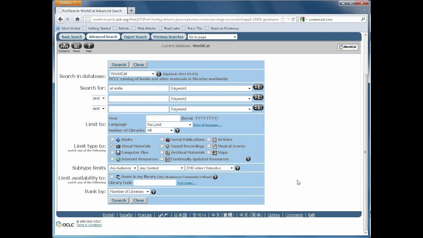Check the Sound Recordings checkbox
The height and width of the screenshot is (238, 423).
tap(162, 146)
